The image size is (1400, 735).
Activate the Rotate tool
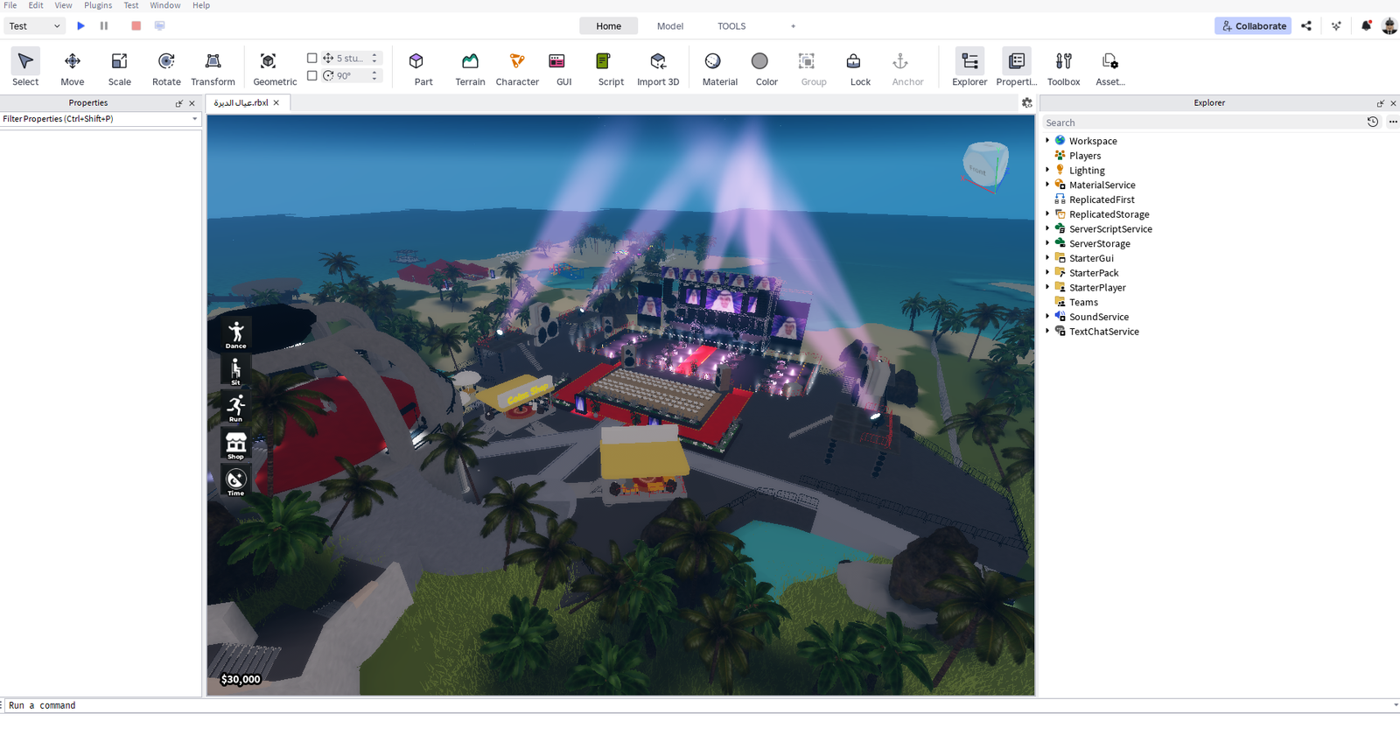[166, 67]
